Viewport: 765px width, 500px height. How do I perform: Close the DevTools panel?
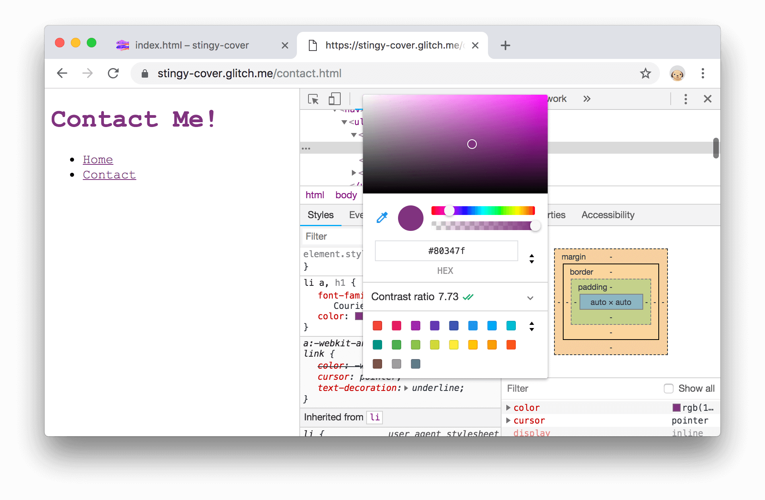(707, 99)
